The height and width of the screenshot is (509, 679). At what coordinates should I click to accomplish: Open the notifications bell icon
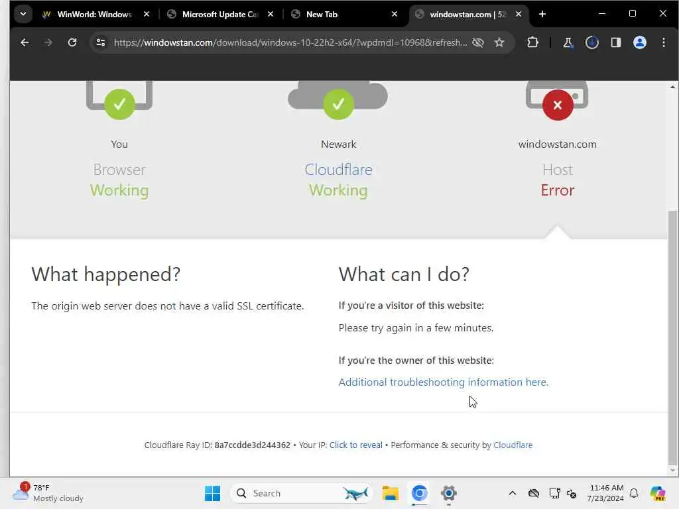(x=634, y=493)
